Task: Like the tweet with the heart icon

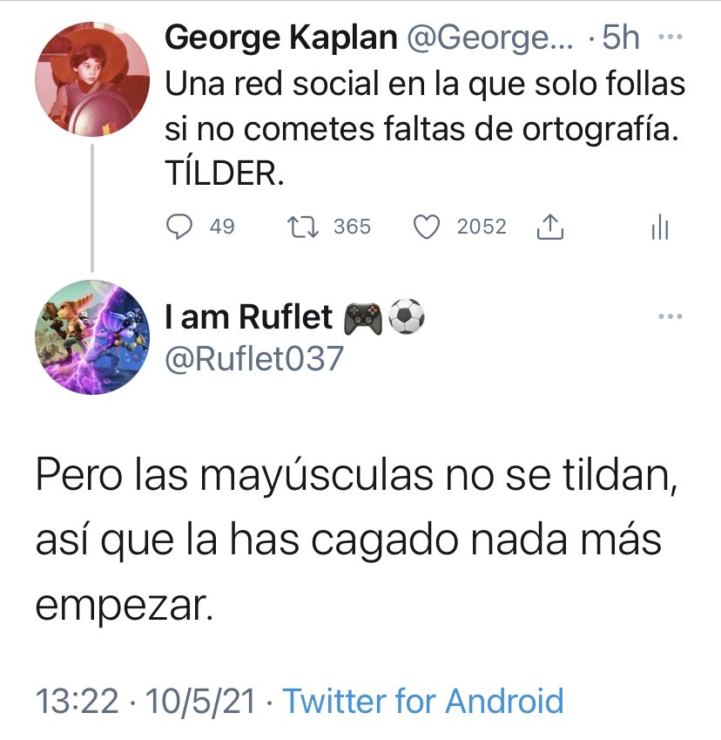Action: click(x=426, y=227)
